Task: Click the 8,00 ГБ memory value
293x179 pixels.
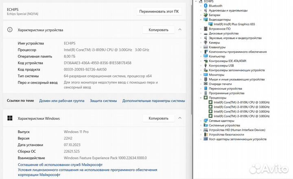Action: point(70,56)
